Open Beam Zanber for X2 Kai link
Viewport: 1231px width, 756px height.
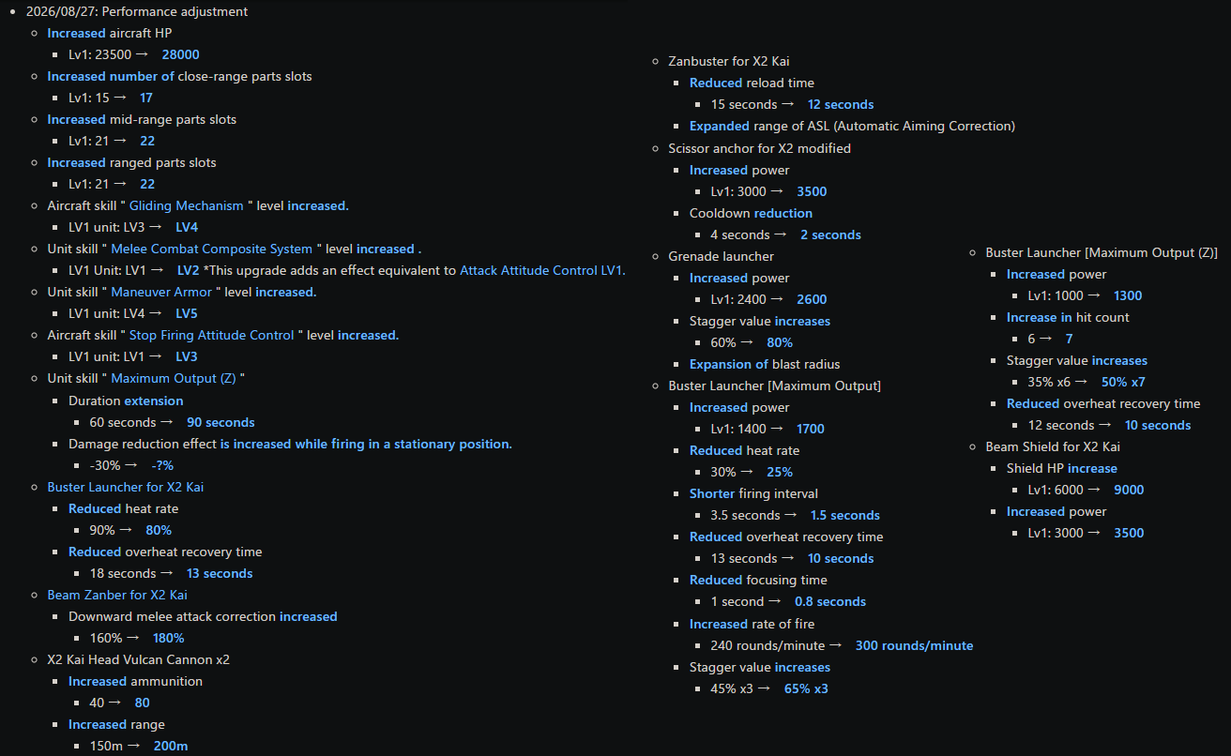[x=118, y=595]
